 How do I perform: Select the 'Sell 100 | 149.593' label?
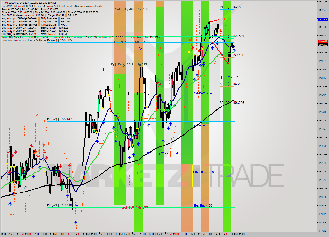135,207
